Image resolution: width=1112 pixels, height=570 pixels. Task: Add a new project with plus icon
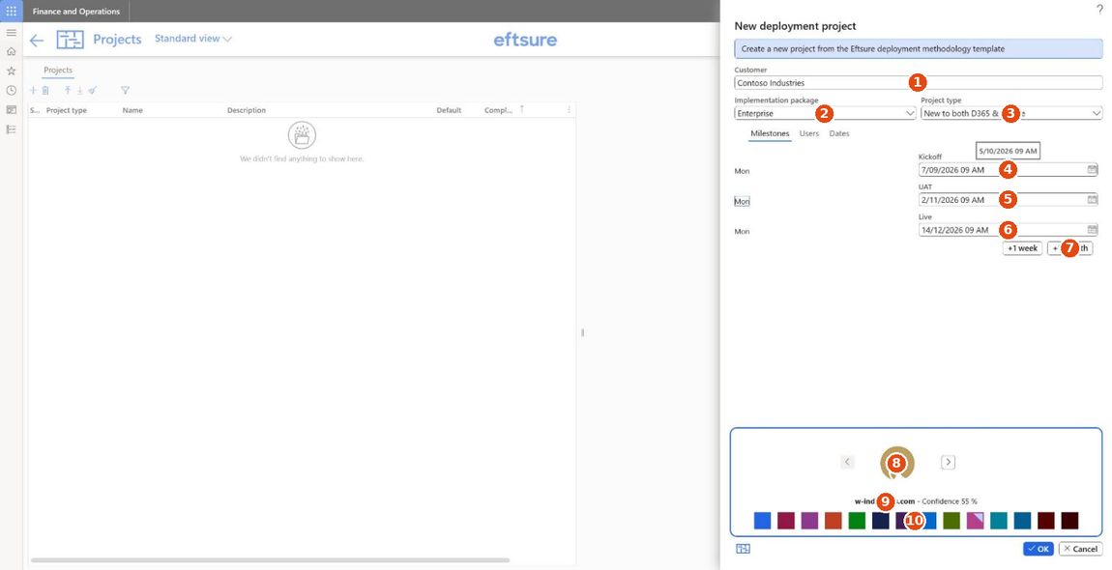pos(33,91)
